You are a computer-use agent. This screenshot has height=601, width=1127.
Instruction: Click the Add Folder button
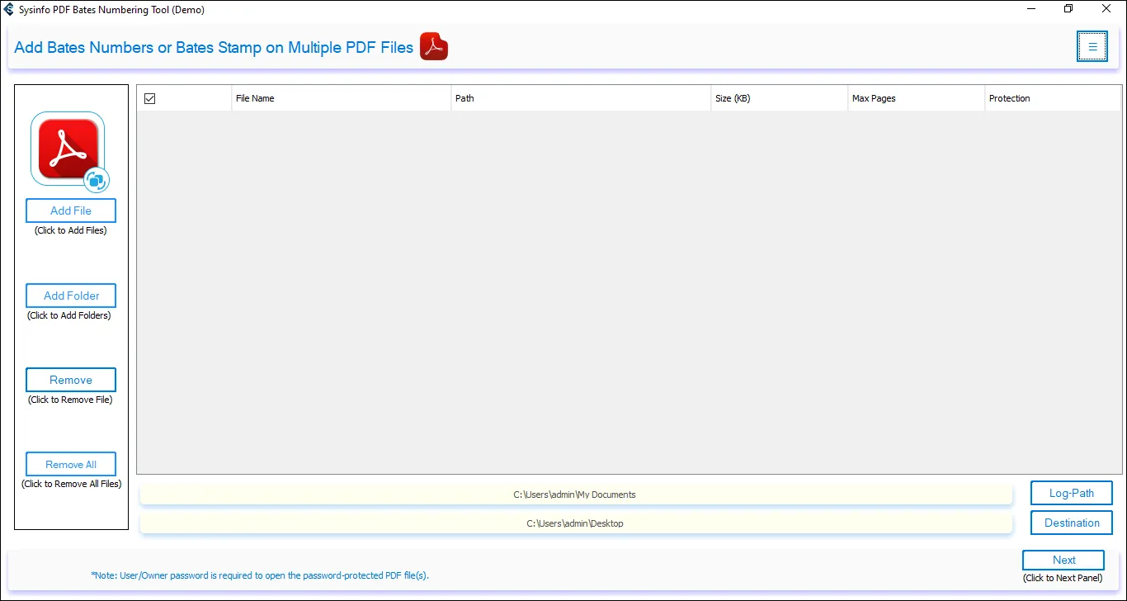pos(70,295)
